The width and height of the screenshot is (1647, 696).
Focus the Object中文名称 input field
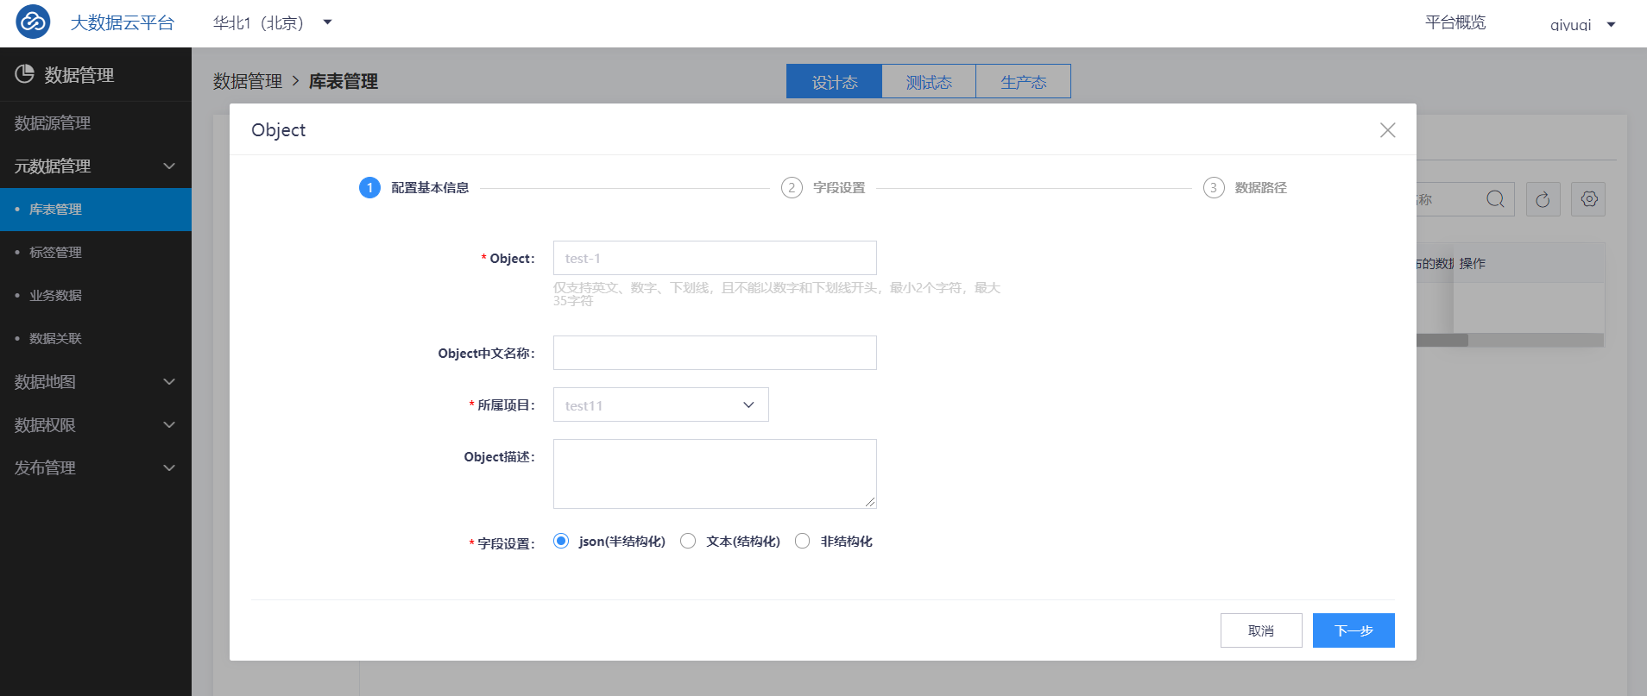[715, 353]
